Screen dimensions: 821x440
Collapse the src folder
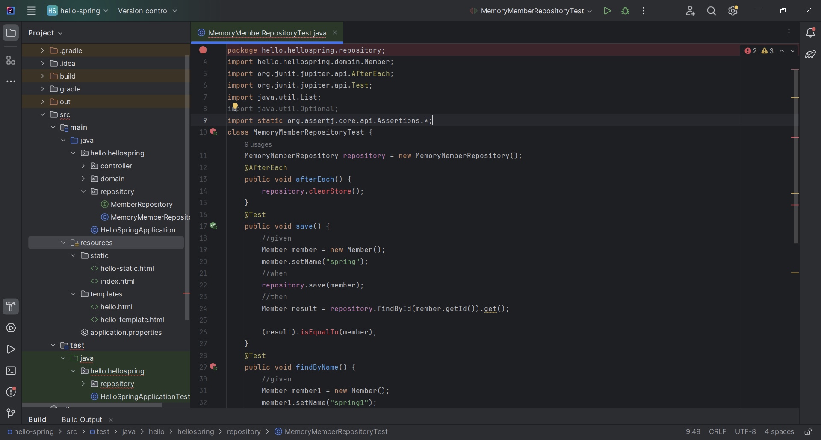pyautogui.click(x=42, y=114)
